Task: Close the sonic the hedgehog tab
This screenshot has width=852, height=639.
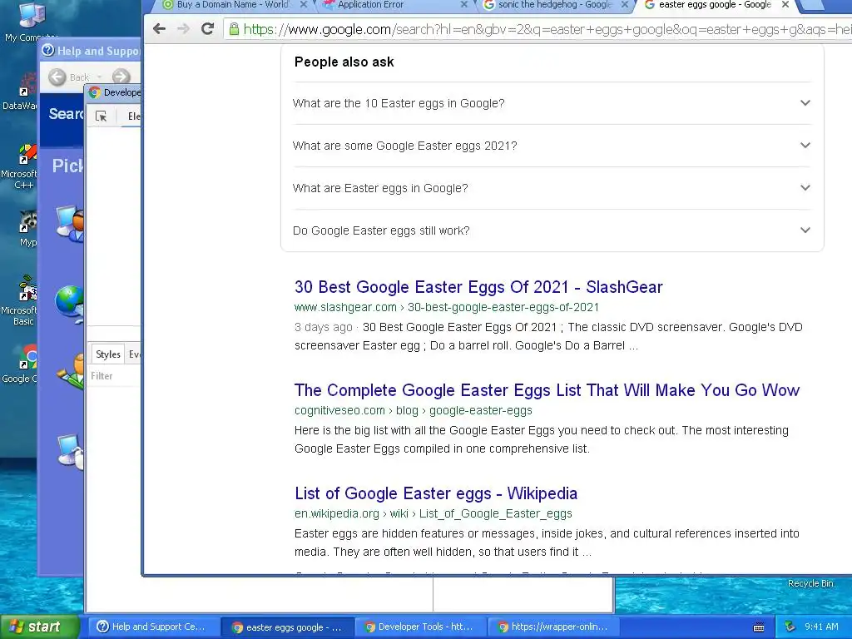Action: pos(625,5)
